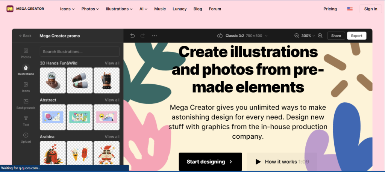
Task: Click the rotate canvas orientation icon
Action: [220, 36]
